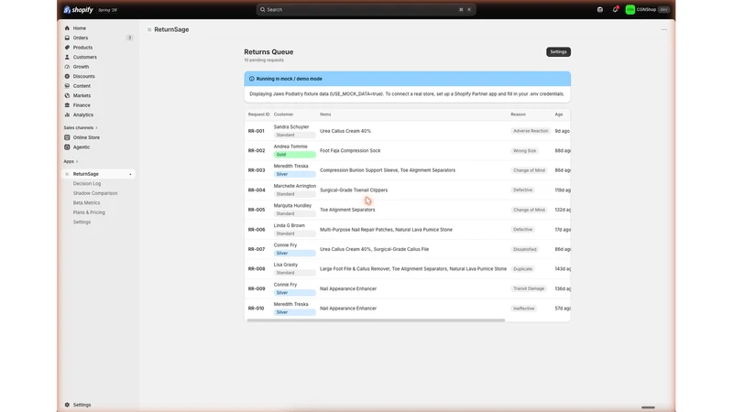Click the Ineffective reason tag
This screenshot has height=412, width=733.
(x=523, y=309)
